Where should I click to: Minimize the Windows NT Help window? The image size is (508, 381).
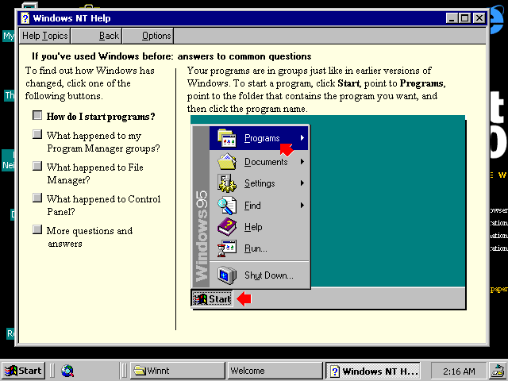point(452,18)
